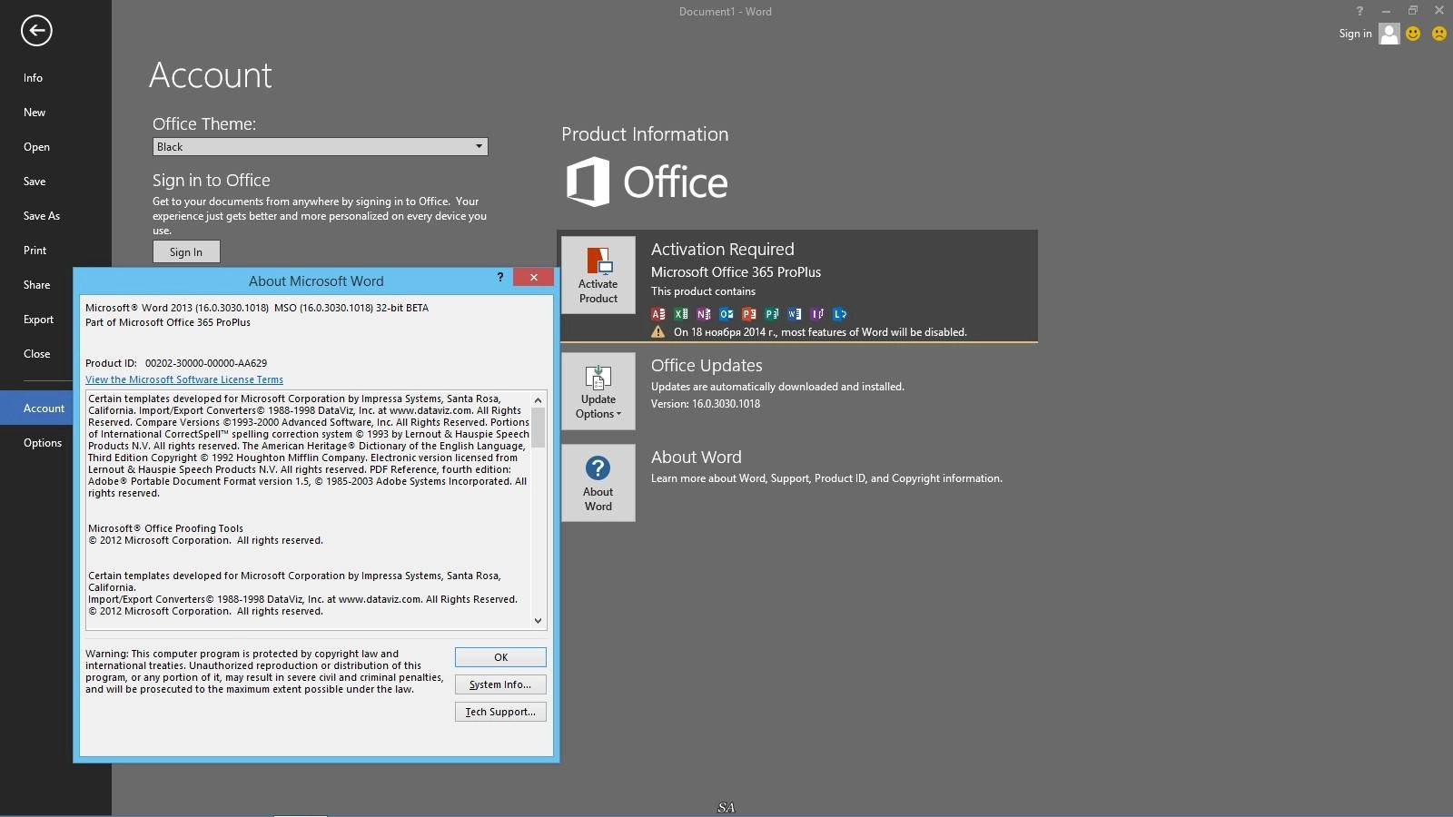
Task: Click the Sign In button
Action: [186, 251]
